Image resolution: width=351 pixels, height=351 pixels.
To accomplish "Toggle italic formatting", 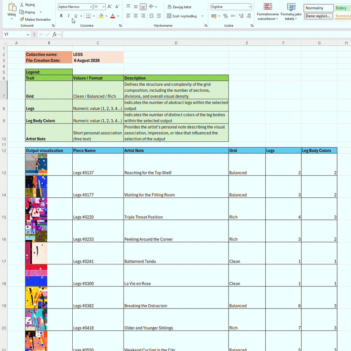I will pyautogui.click(x=68, y=16).
